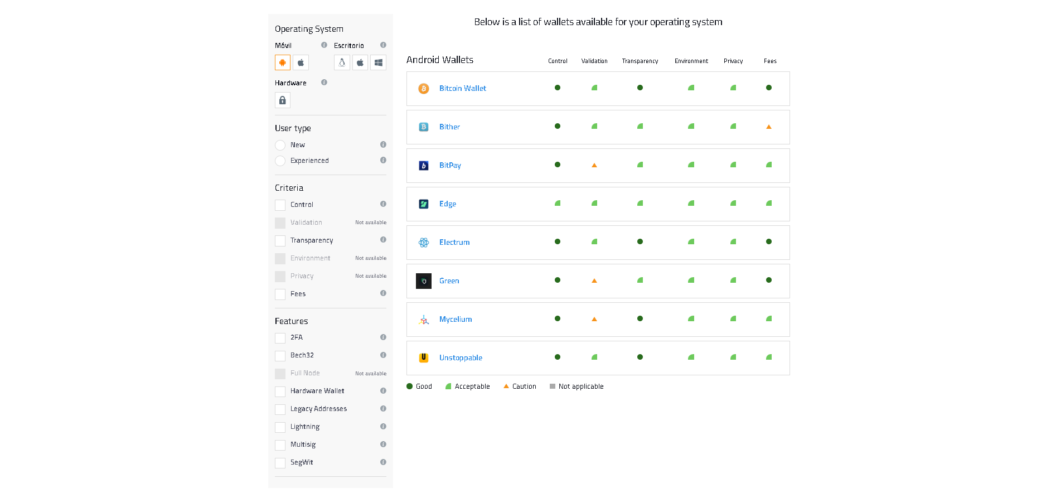Click the info icon beside Experienced
The width and height of the screenshot is (1051, 493).
tap(383, 160)
